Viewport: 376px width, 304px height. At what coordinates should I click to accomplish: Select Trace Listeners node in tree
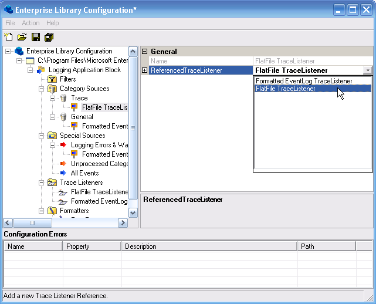tap(81, 183)
